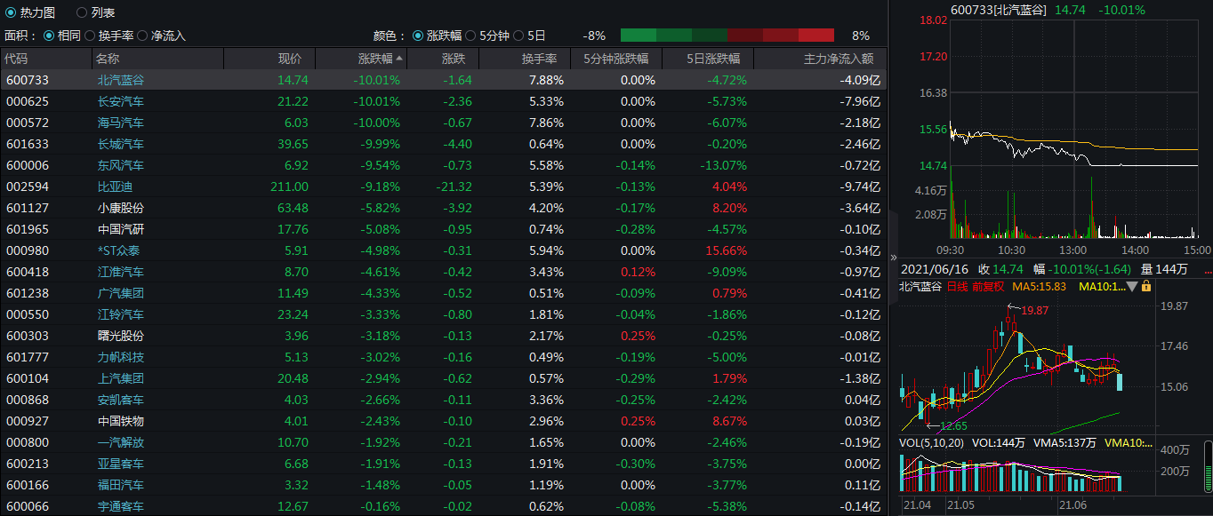The width and height of the screenshot is (1213, 516).
Task: Click the sort arrow in 涨跌幅 header
Action: point(400,59)
